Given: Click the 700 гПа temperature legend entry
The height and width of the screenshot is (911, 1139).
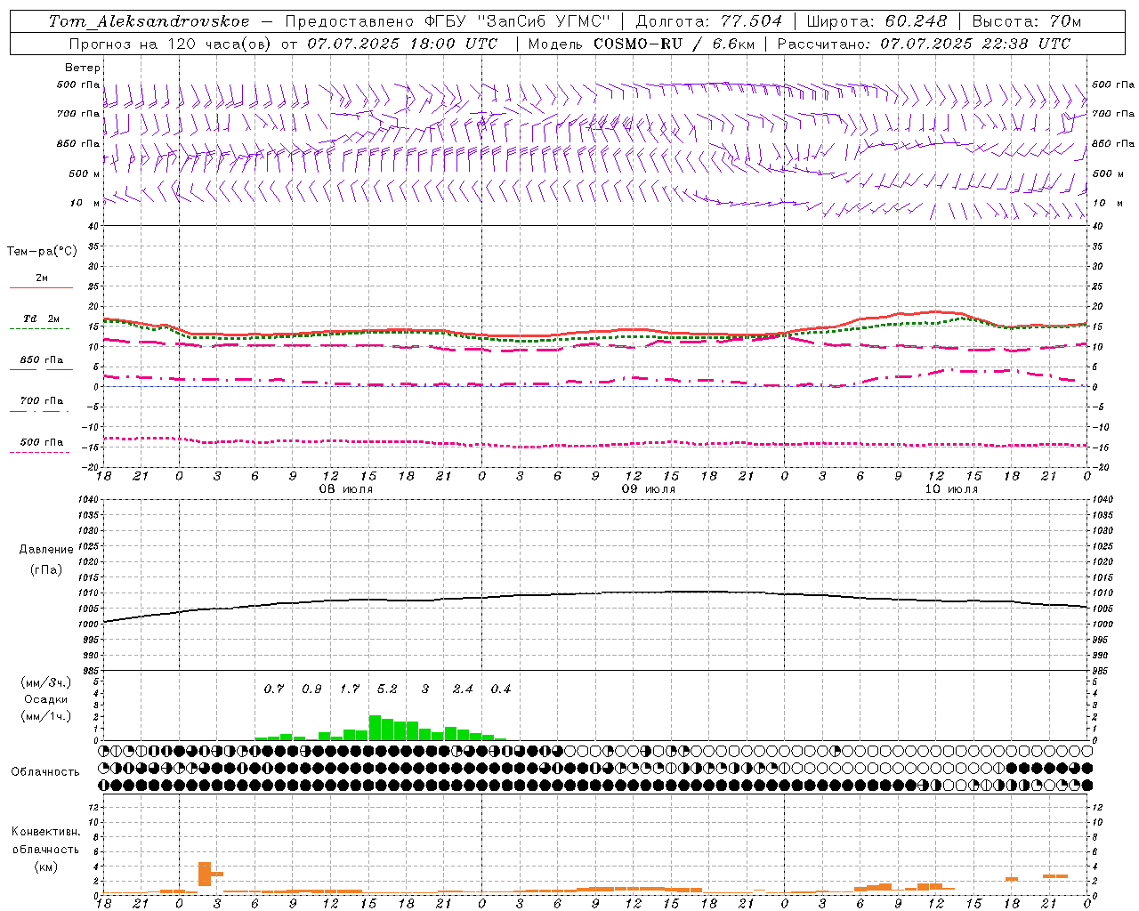Looking at the screenshot, I should pyautogui.click(x=40, y=404).
